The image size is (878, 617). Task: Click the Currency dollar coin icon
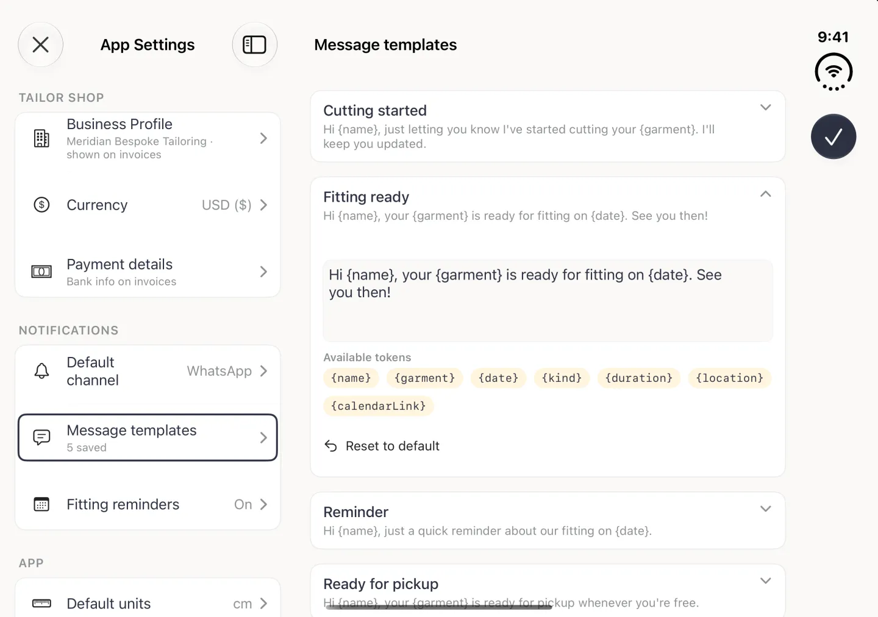click(41, 205)
